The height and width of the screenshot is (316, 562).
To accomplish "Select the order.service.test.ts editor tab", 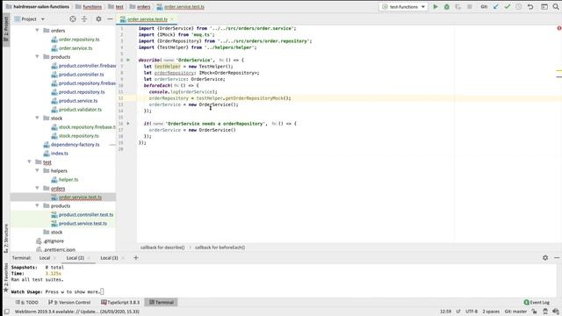I will [148, 19].
